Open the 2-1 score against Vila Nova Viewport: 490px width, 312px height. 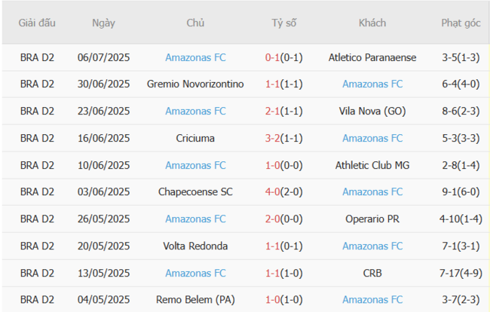272,112
